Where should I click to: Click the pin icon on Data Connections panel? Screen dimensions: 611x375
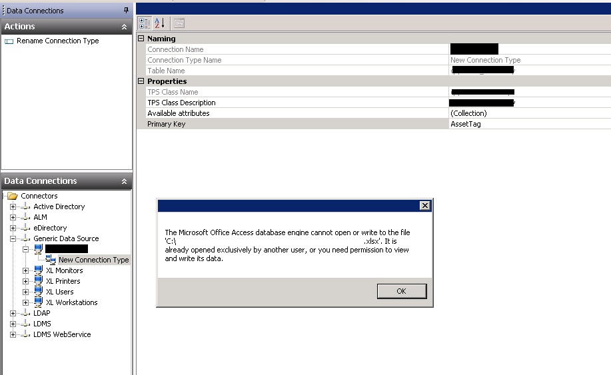[x=126, y=11]
